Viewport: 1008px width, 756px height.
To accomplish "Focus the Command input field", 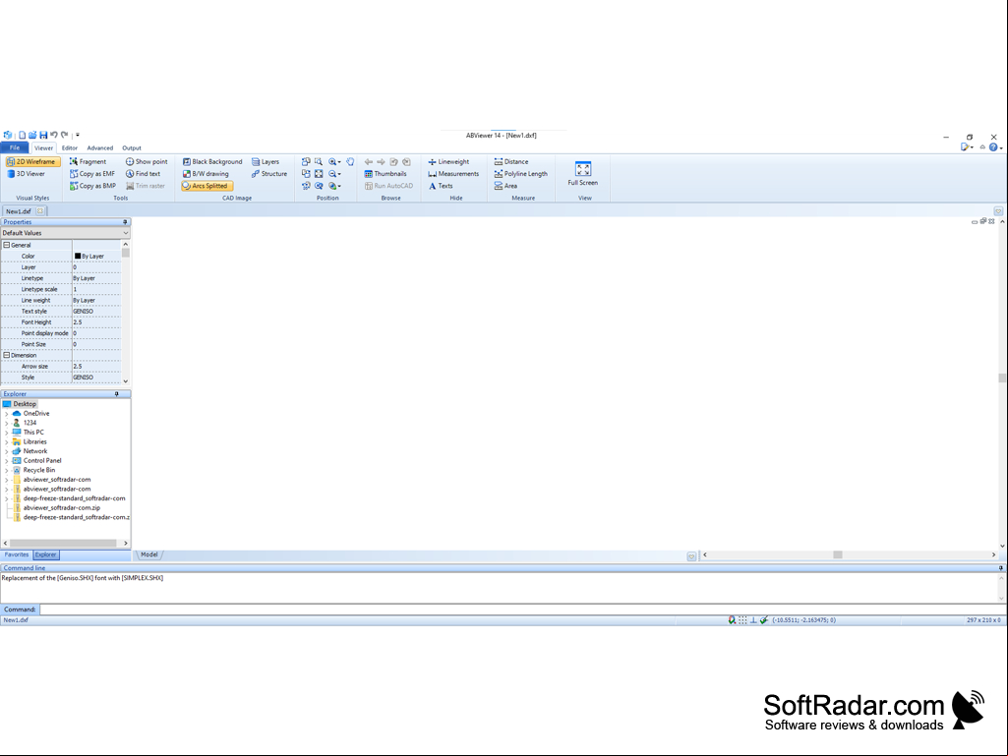I will point(521,610).
